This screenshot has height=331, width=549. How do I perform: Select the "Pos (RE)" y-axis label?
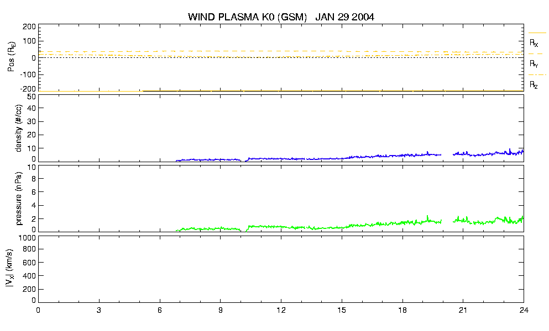pos(12,57)
